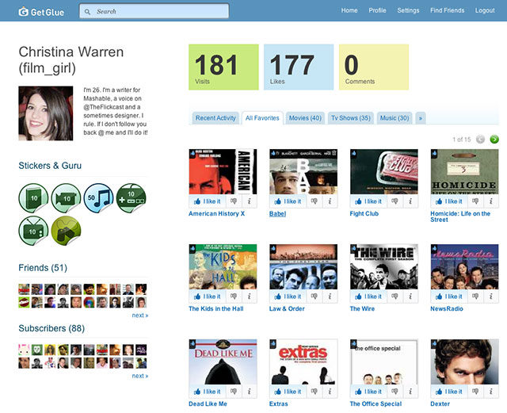Show info for Dexter
The image size is (507, 413).
click(491, 392)
